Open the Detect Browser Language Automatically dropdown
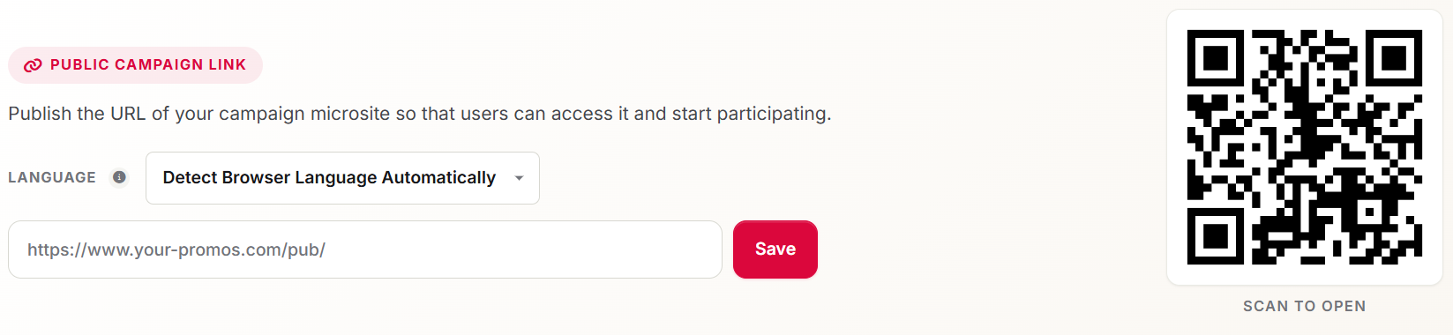 click(x=342, y=178)
